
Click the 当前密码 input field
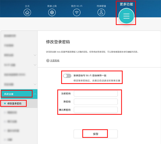click(x=96, y=94)
